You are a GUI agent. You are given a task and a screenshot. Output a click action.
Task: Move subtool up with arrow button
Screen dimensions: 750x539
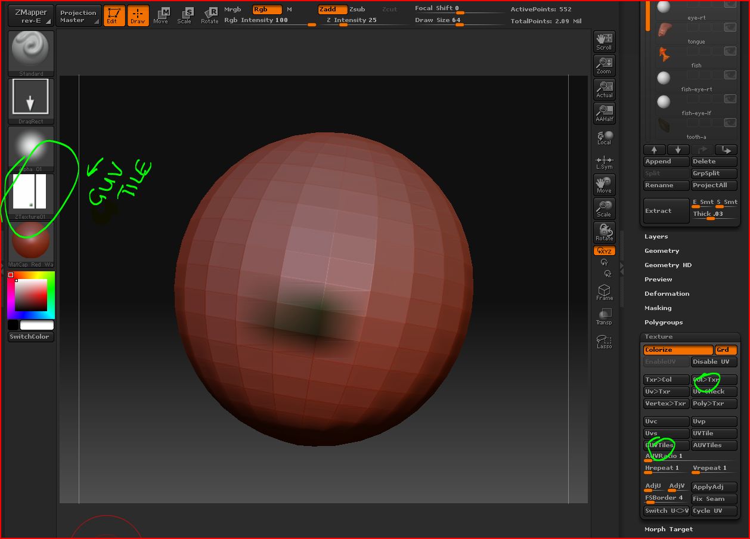pyautogui.click(x=654, y=150)
